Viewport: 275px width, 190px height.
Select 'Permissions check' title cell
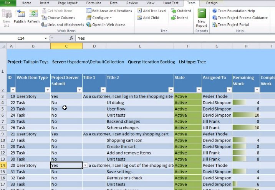coord(140,178)
